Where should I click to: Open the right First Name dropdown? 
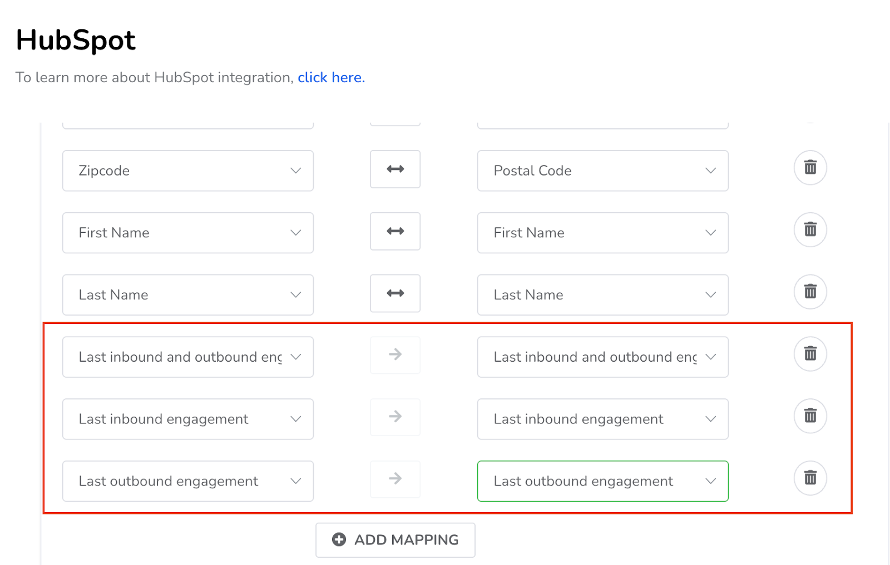(603, 233)
